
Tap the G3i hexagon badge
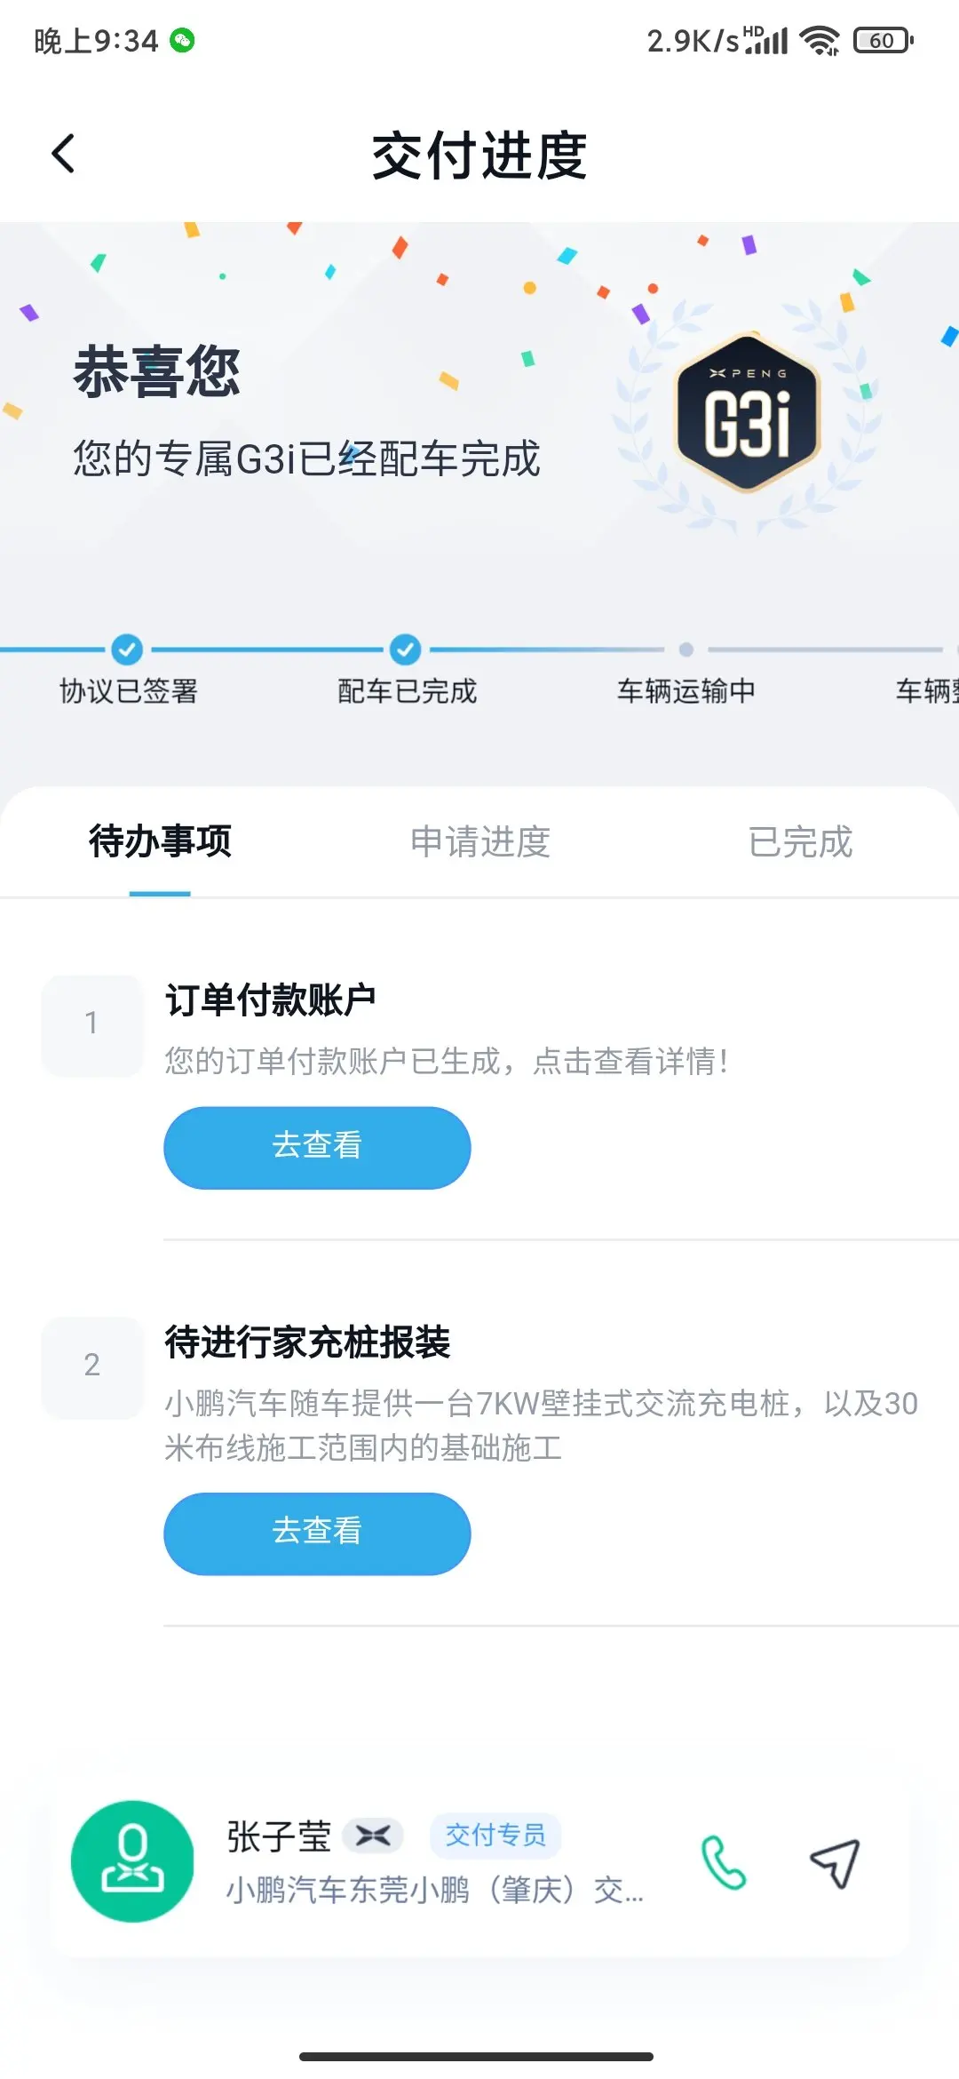(748, 413)
